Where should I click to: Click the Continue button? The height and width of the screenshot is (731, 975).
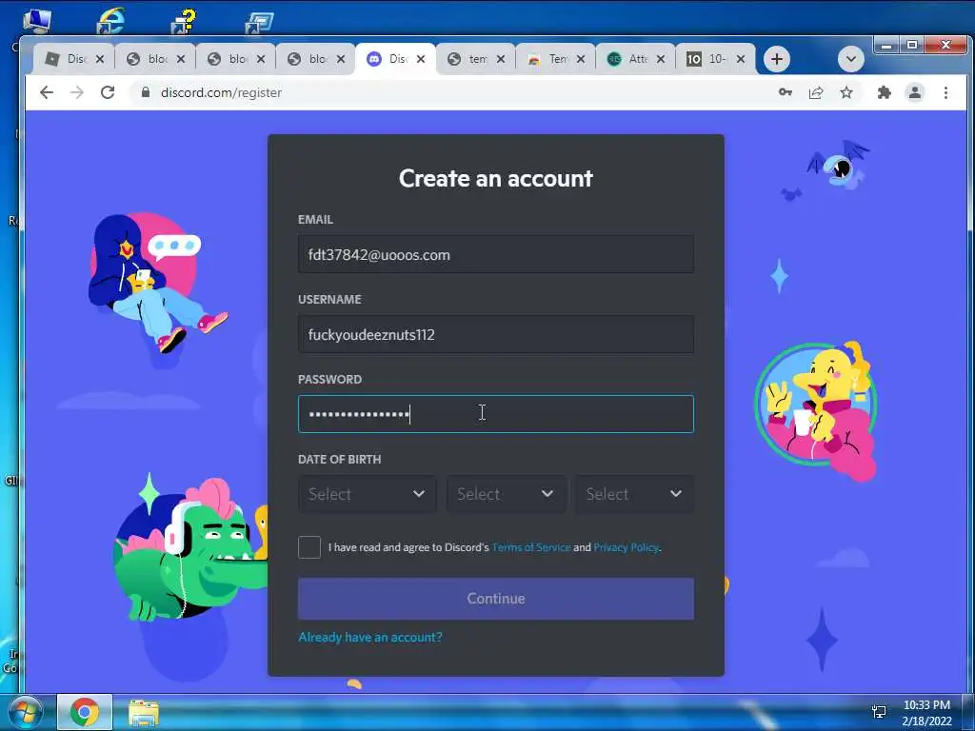click(x=495, y=599)
